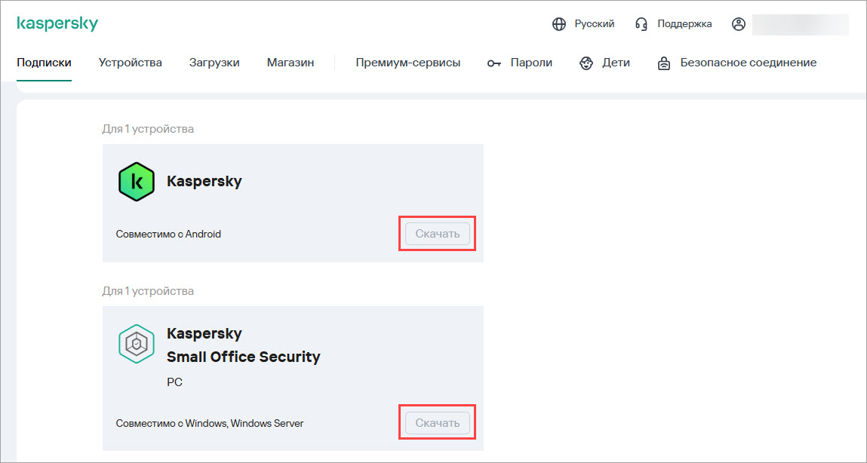867x463 pixels.
Task: Click Совместимо с Windows, Windows Server text
Action: click(x=210, y=424)
